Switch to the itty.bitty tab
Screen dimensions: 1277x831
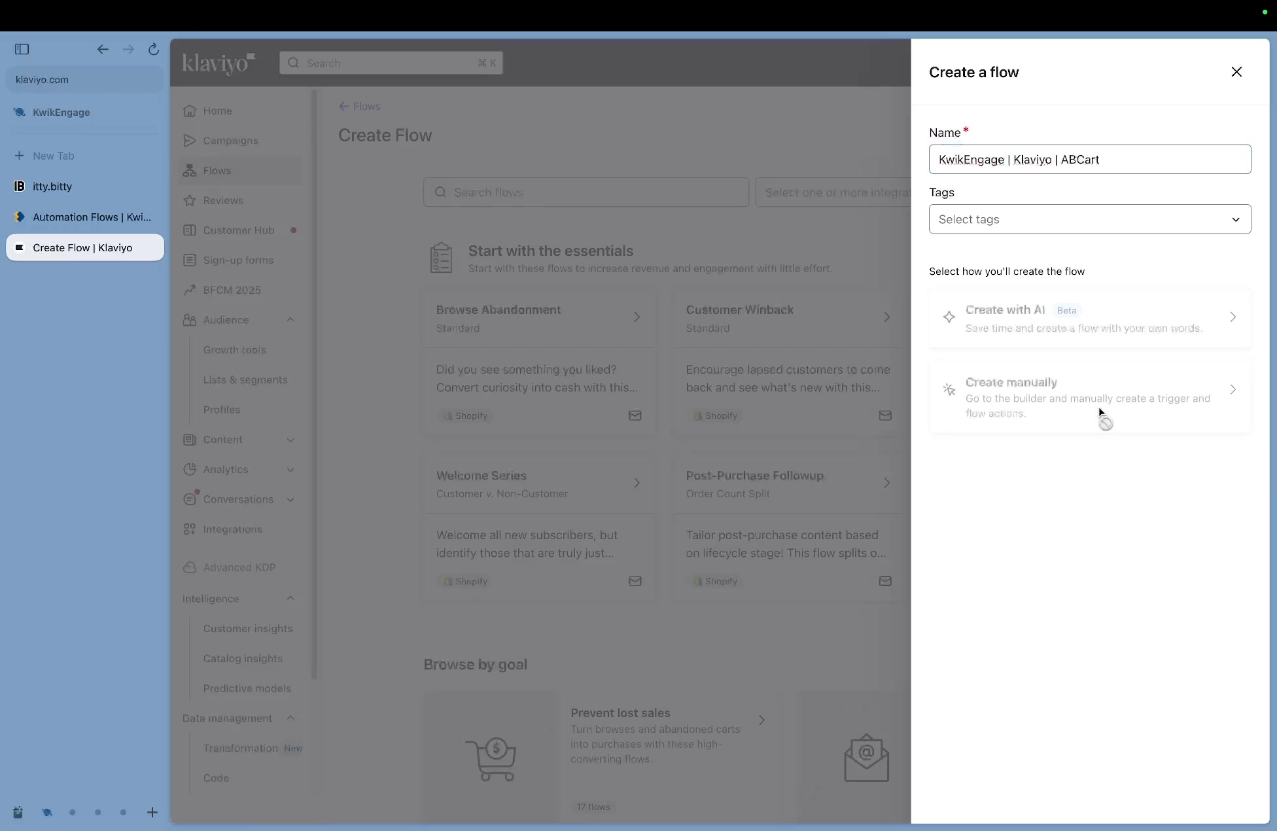click(85, 186)
